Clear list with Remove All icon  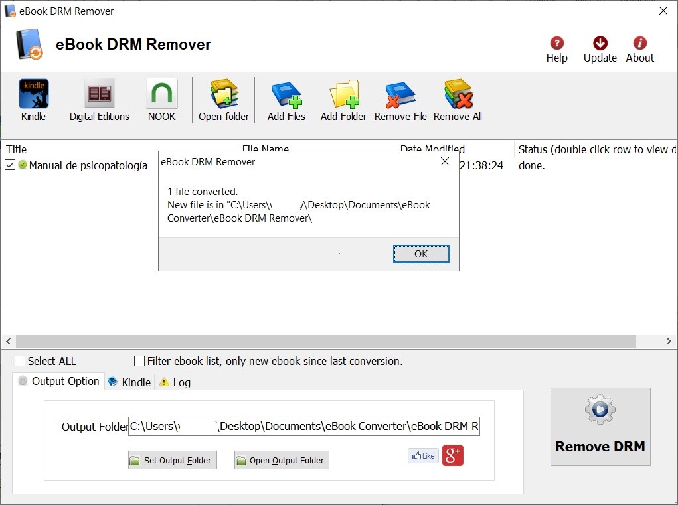[x=458, y=94]
